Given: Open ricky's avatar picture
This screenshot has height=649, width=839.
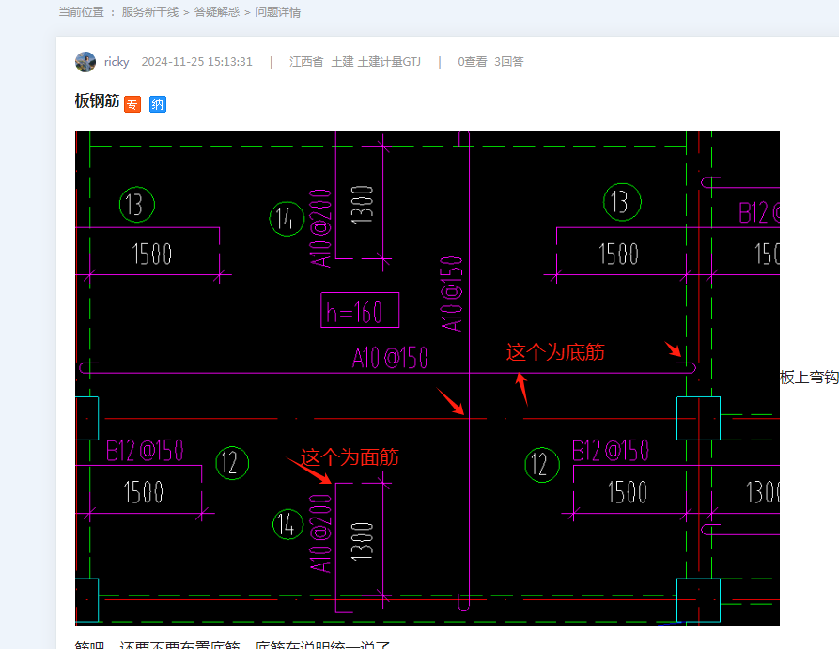Looking at the screenshot, I should (x=85, y=62).
